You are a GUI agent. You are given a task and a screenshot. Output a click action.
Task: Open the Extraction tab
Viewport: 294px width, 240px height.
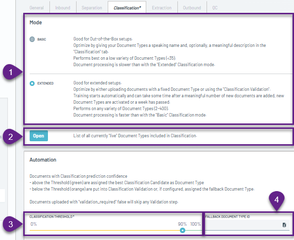162,8
